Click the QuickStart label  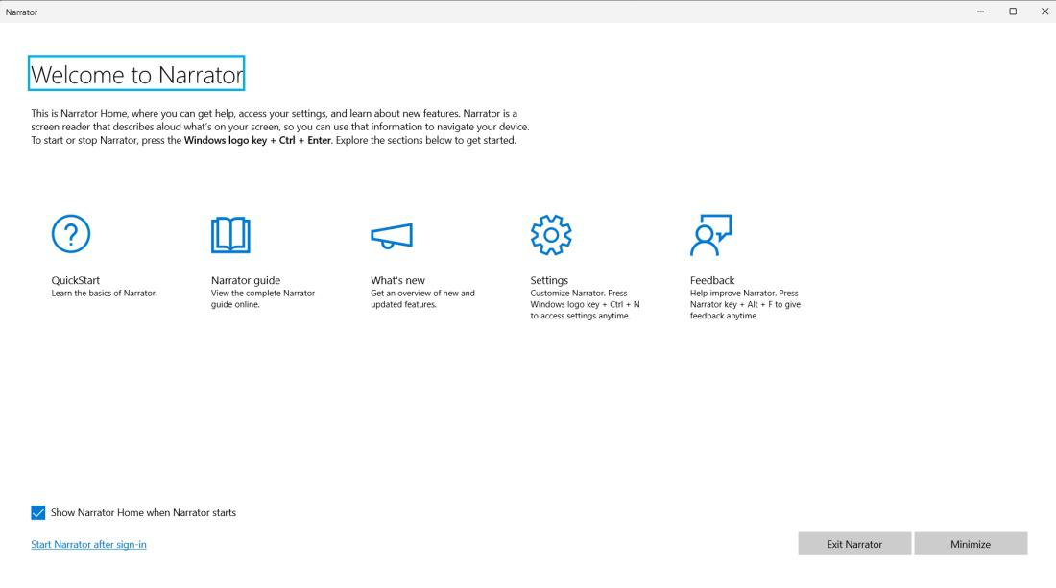(x=76, y=280)
